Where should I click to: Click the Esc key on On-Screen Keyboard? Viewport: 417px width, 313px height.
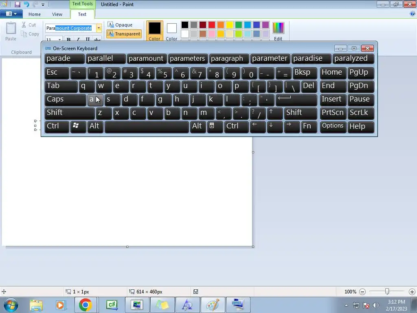[57, 73]
